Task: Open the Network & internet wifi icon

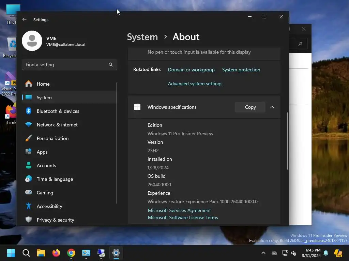Action: [29, 124]
